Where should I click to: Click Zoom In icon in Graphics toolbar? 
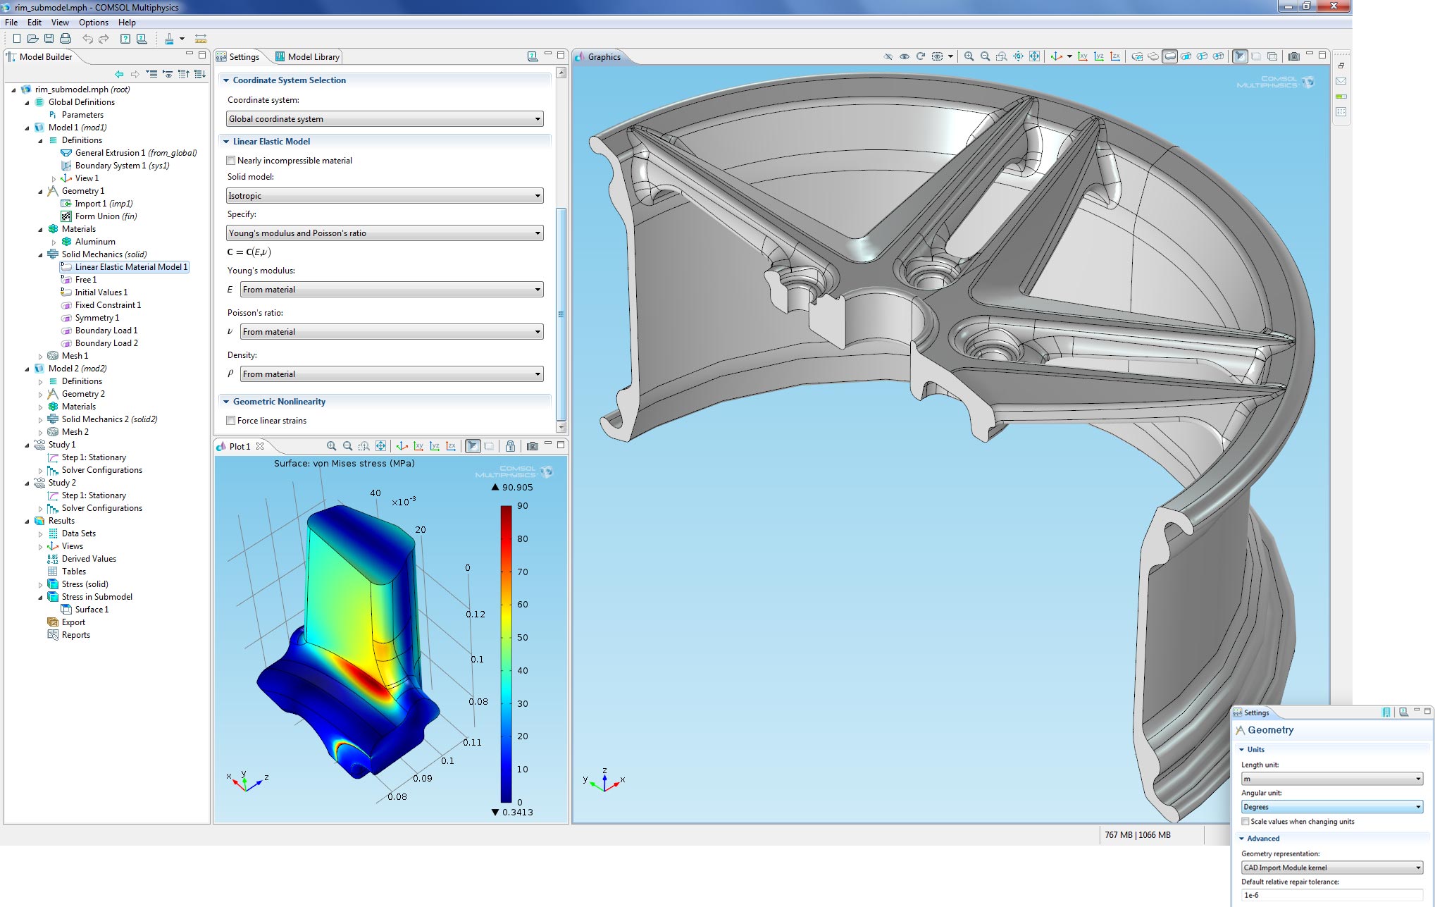pos(969,56)
